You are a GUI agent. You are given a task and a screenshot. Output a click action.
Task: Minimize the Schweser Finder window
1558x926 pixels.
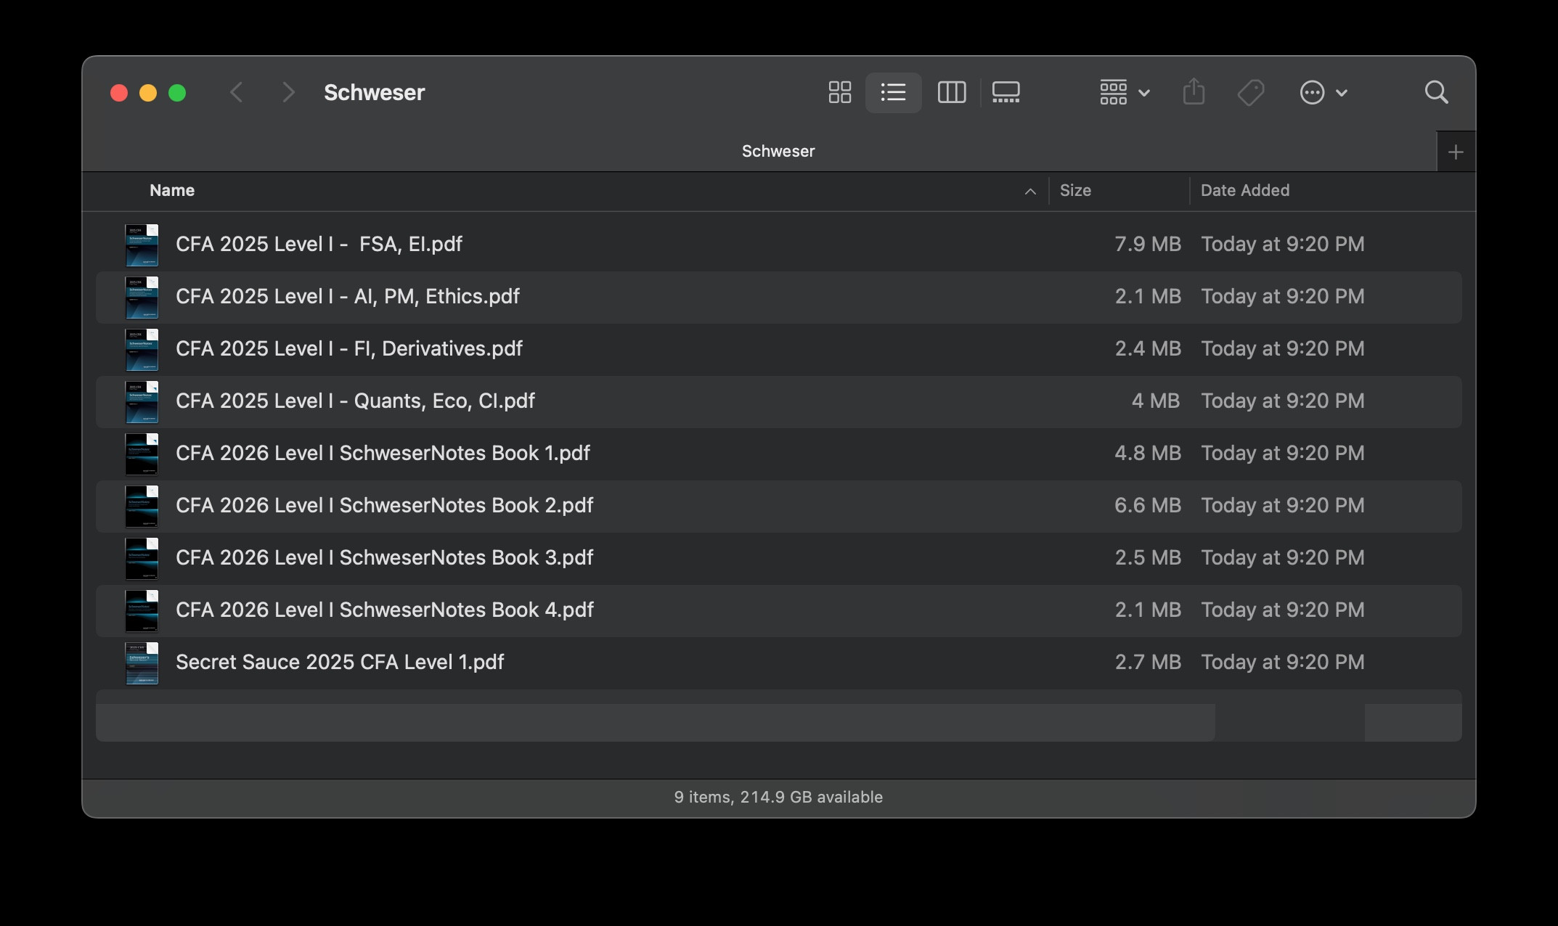pos(148,93)
